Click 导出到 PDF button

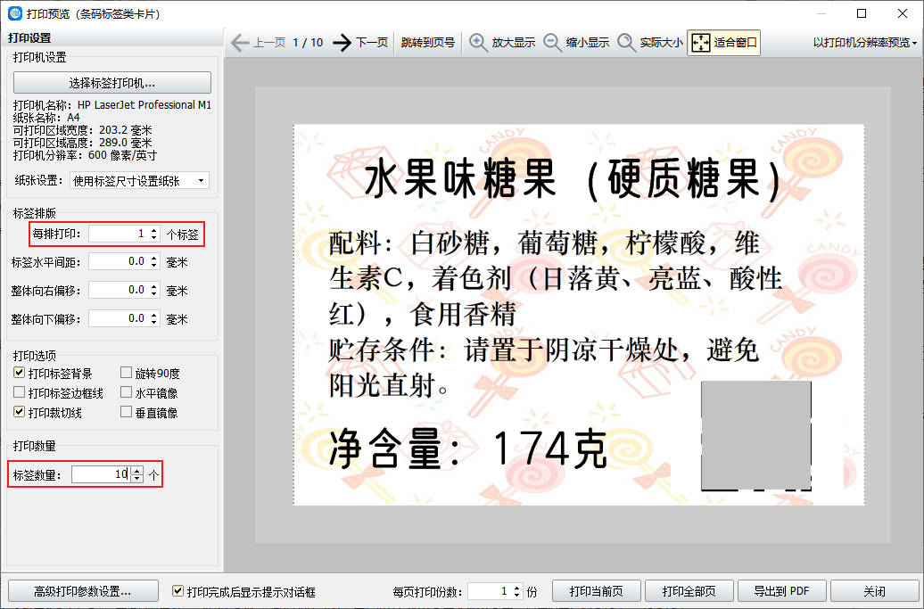tap(782, 591)
